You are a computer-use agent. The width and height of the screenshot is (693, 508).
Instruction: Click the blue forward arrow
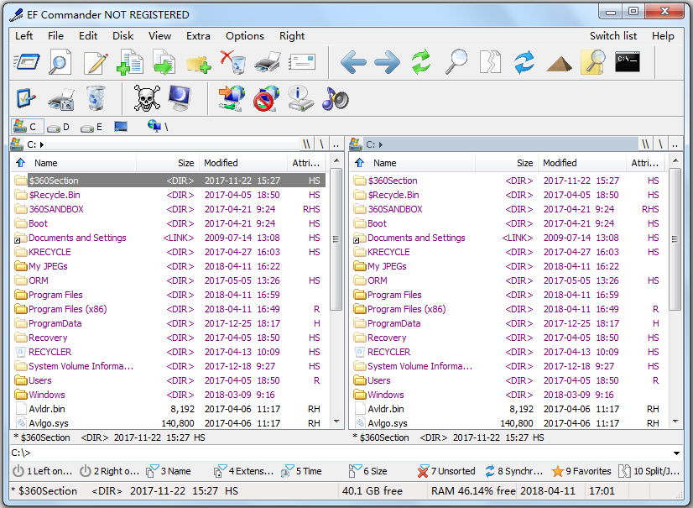click(x=387, y=62)
